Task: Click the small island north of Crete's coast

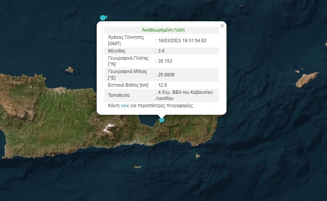Action: [70, 70]
